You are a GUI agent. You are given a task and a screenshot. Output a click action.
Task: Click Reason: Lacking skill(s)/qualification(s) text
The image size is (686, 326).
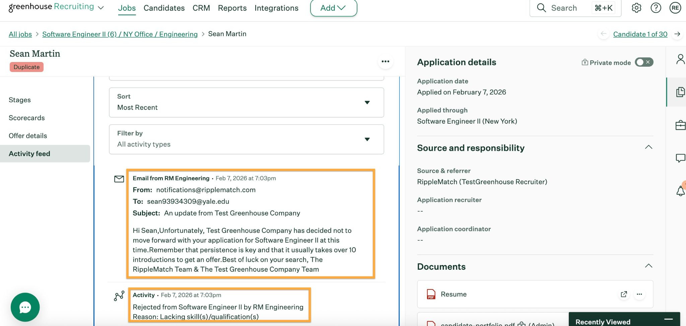tap(196, 317)
